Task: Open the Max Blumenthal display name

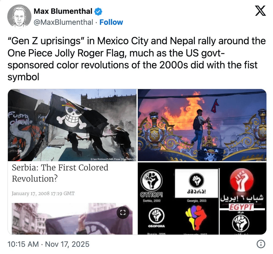Action: 63,11
